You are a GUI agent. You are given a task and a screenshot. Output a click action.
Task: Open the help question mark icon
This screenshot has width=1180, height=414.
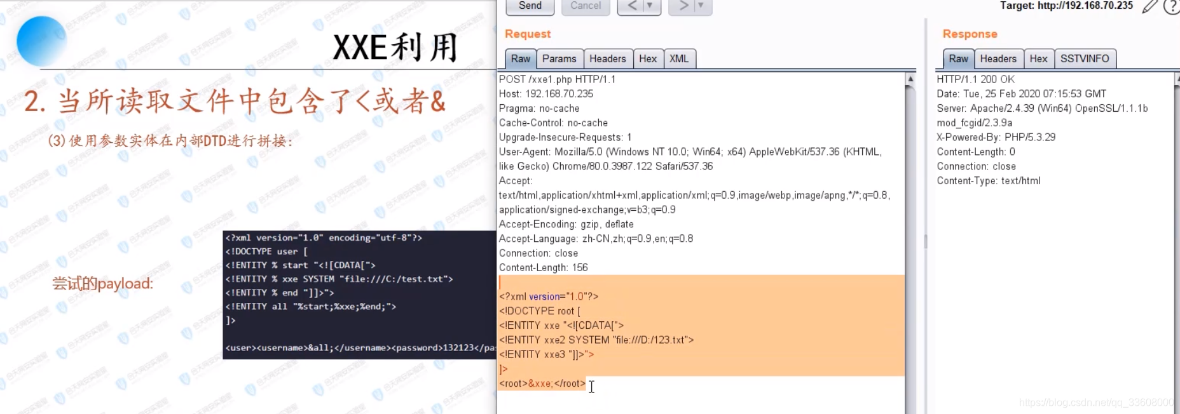(x=1172, y=6)
